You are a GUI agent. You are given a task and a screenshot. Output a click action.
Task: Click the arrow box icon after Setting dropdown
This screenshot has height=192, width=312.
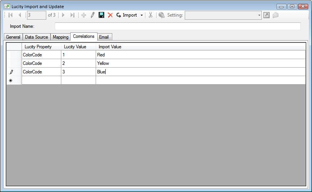pos(266,15)
